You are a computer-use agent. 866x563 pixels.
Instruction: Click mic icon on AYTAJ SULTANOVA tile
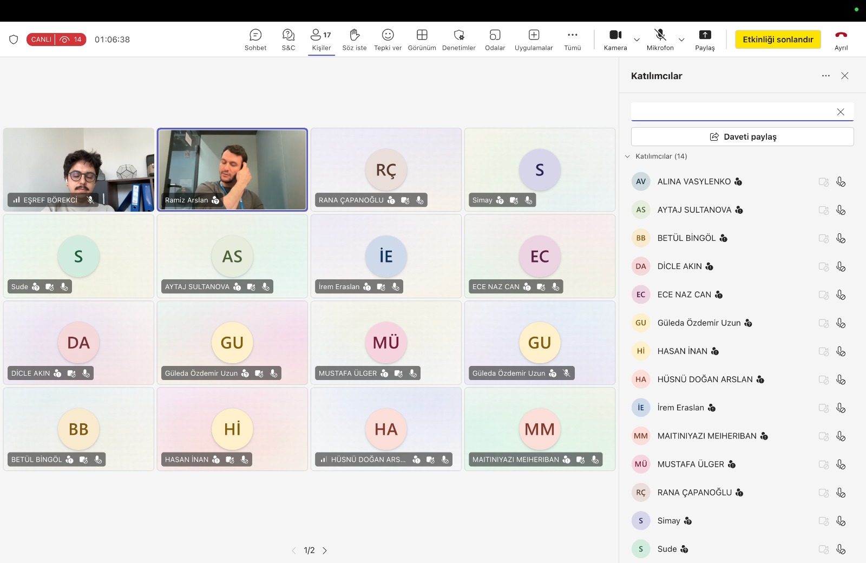click(266, 287)
